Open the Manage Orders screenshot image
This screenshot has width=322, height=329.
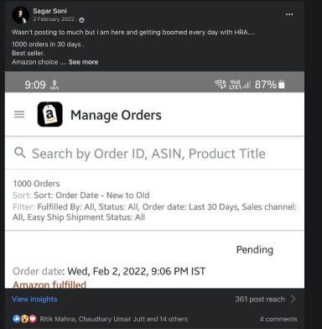(x=154, y=180)
